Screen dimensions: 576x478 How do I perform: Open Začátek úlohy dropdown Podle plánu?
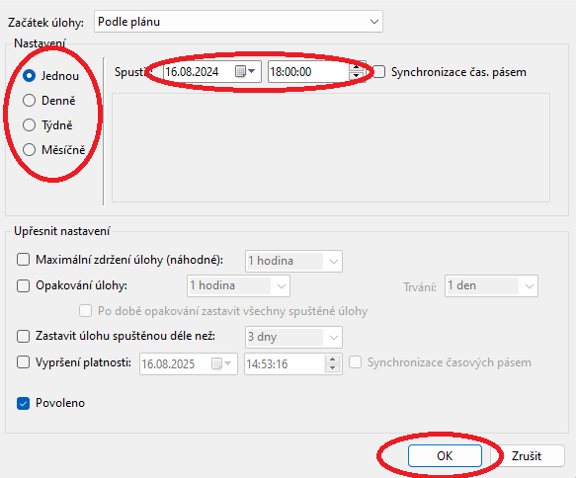click(238, 22)
